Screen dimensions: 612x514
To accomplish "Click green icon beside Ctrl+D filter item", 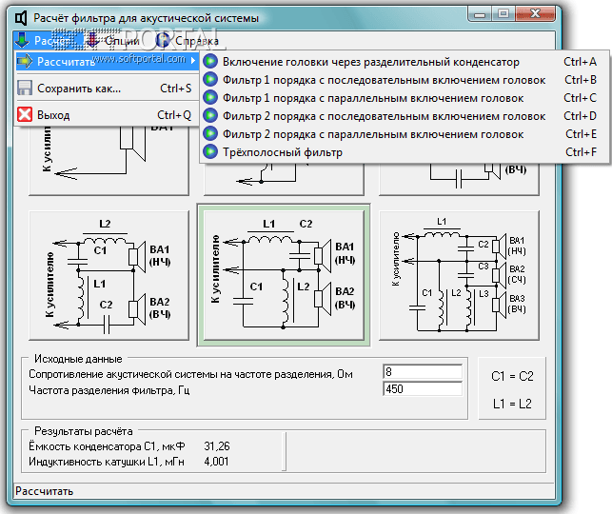I will [x=210, y=116].
